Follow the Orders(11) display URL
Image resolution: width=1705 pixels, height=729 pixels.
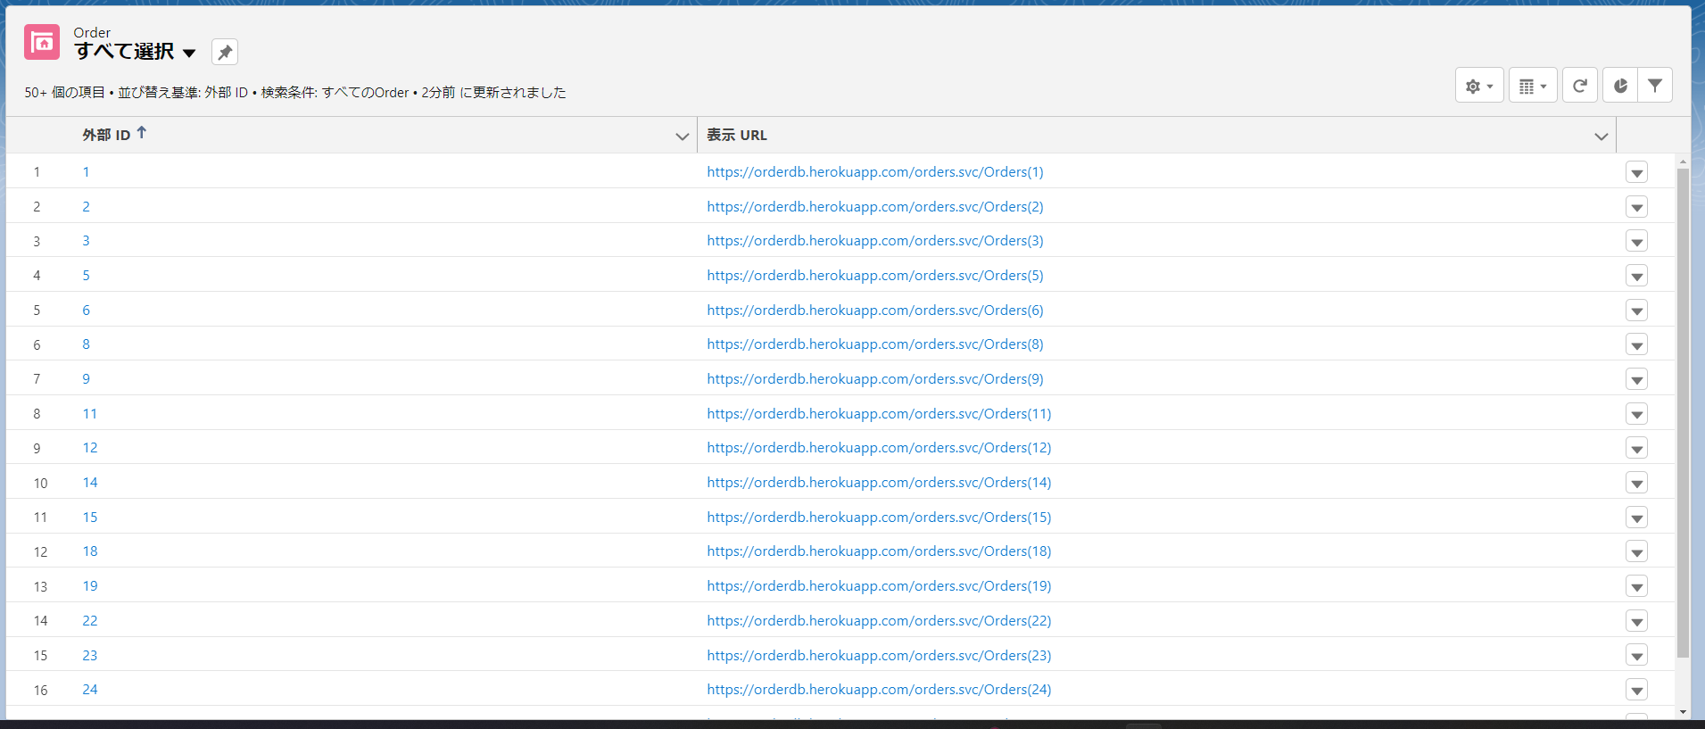[879, 414]
